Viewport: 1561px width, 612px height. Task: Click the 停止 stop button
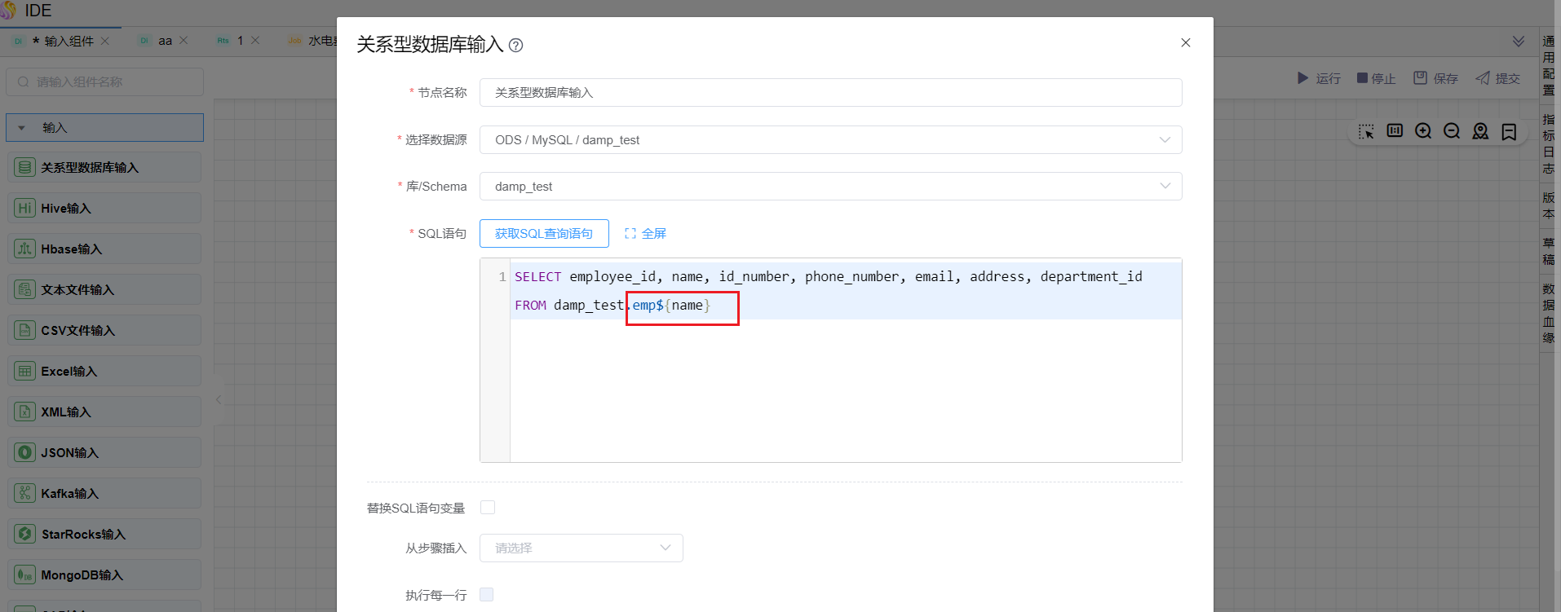pyautogui.click(x=1376, y=78)
